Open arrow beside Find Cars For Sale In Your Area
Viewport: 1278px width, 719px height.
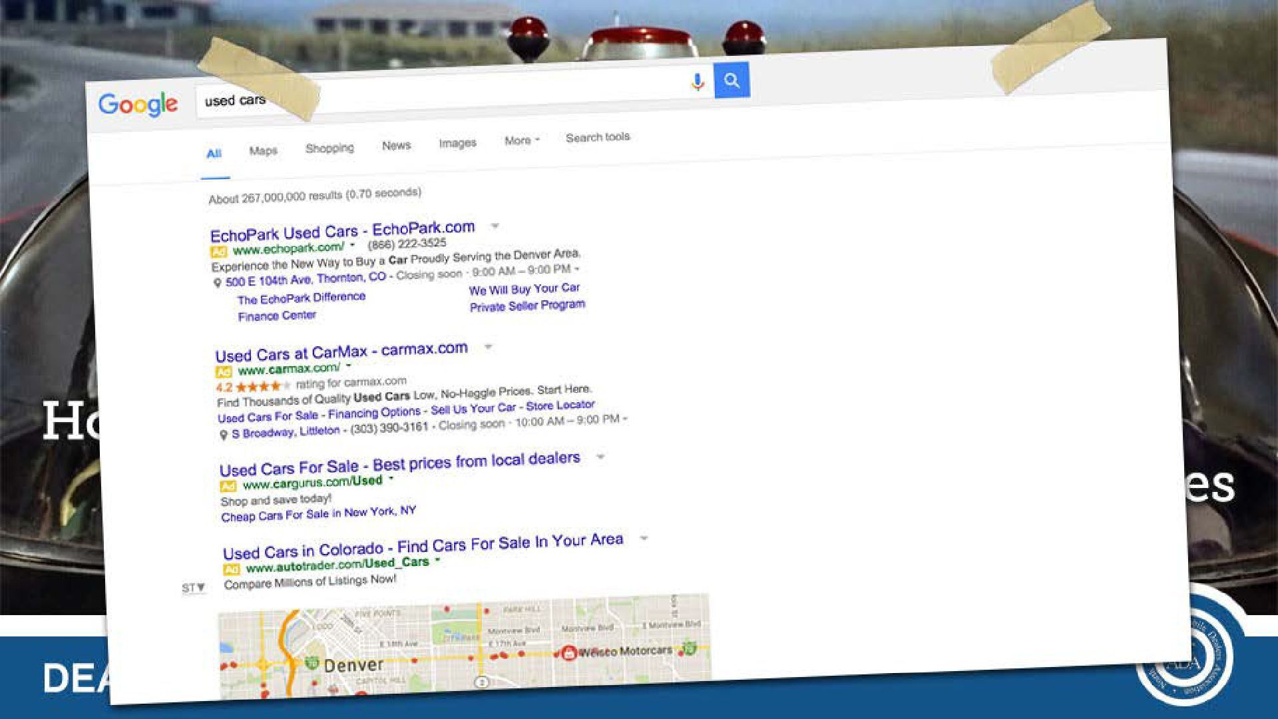pos(643,537)
